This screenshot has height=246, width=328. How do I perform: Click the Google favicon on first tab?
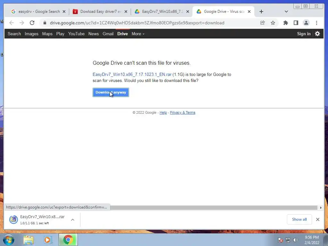(13, 12)
